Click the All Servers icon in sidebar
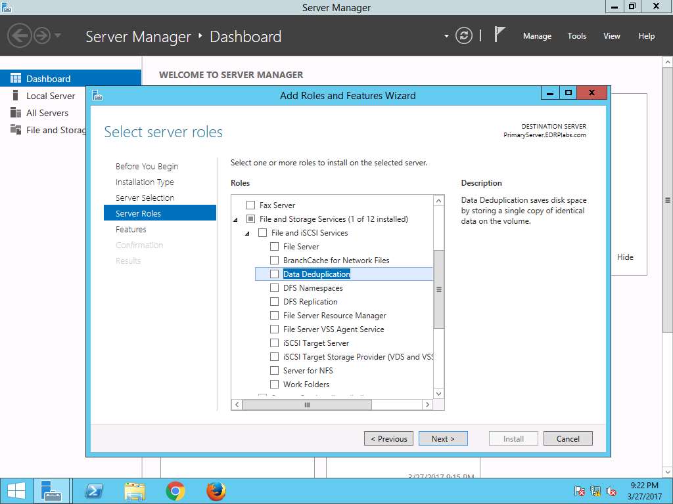This screenshot has width=673, height=504. pyautogui.click(x=16, y=112)
